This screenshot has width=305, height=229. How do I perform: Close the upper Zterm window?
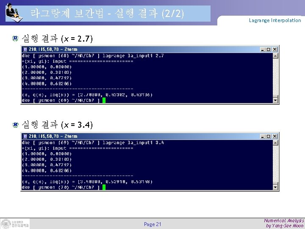coord(274,50)
